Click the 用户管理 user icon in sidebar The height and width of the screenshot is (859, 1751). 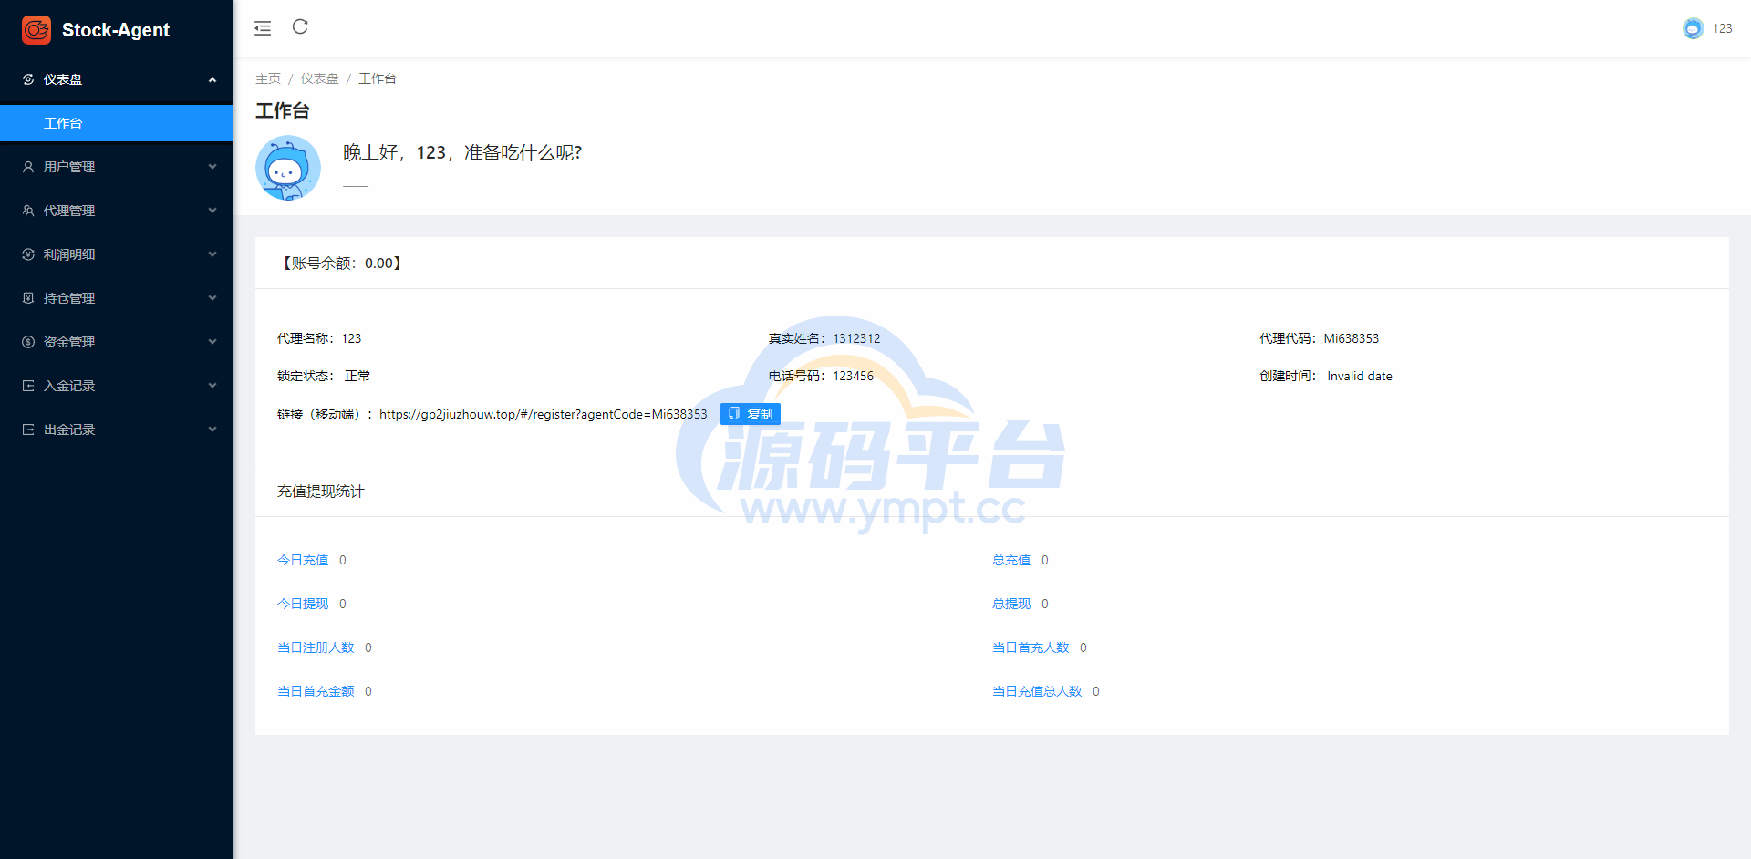pos(28,167)
